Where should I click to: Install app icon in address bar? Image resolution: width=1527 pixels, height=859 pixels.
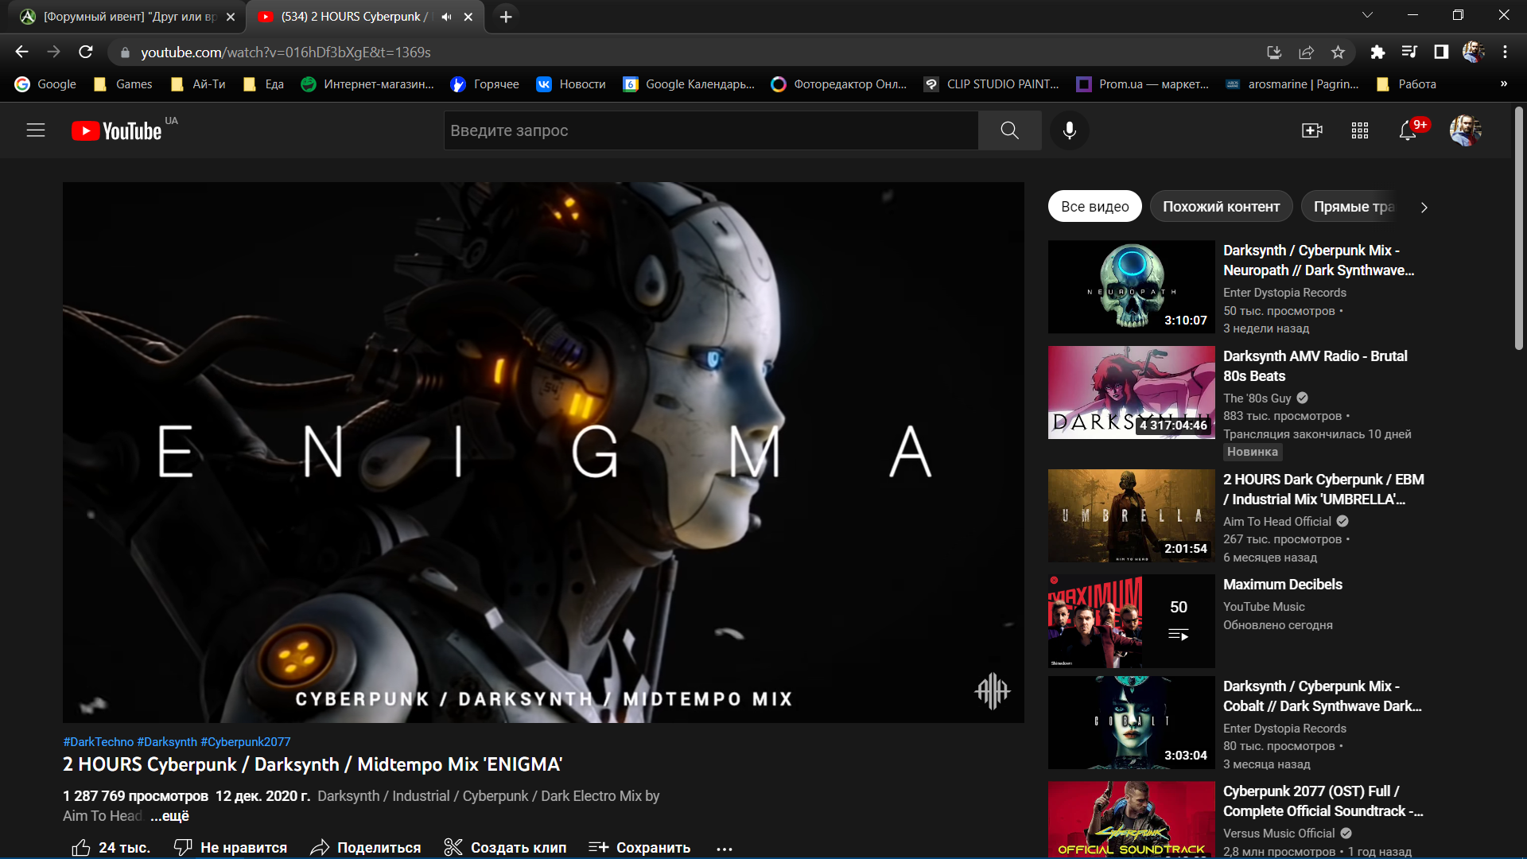coord(1274,52)
